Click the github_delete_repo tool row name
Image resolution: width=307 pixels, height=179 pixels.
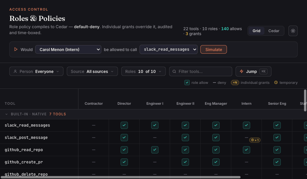click(26, 174)
